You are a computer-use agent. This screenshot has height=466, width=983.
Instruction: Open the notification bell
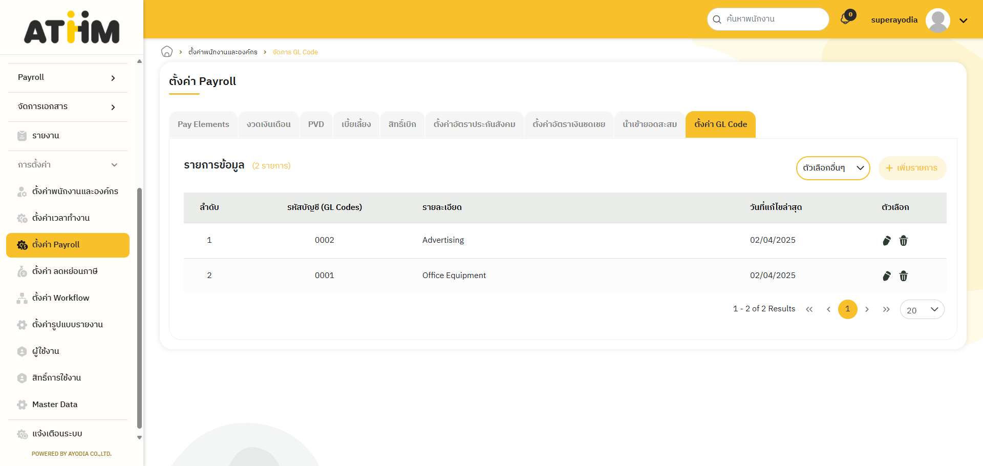click(846, 19)
